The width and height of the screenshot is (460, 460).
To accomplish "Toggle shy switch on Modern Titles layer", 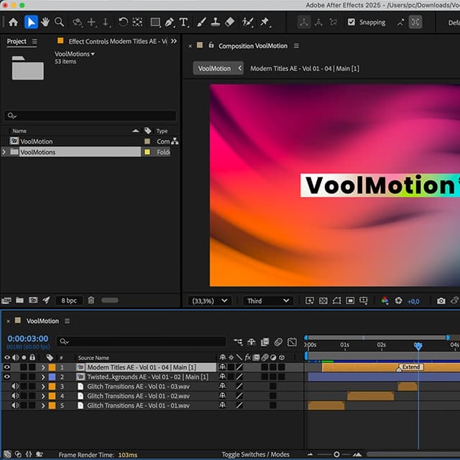I will [223, 367].
